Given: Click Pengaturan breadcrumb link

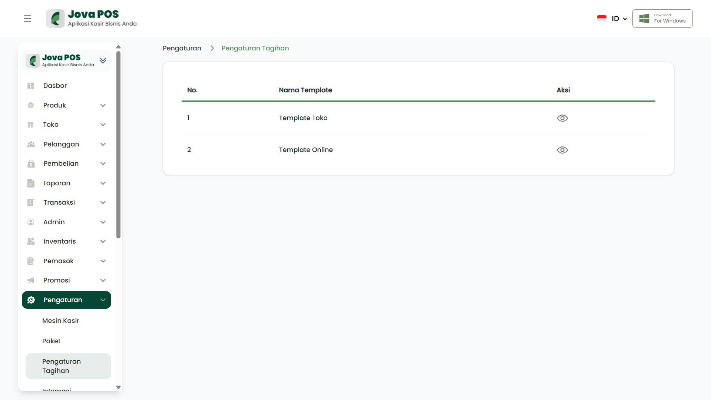Looking at the screenshot, I should pyautogui.click(x=182, y=48).
